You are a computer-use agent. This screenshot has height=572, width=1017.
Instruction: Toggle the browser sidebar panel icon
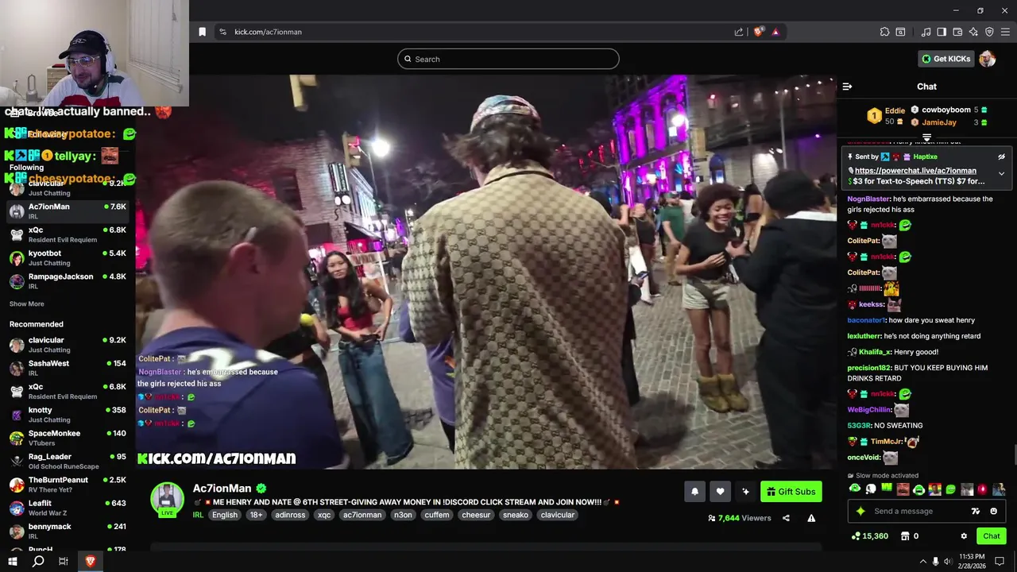click(942, 32)
